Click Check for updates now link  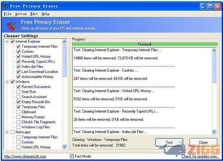pos(200,156)
